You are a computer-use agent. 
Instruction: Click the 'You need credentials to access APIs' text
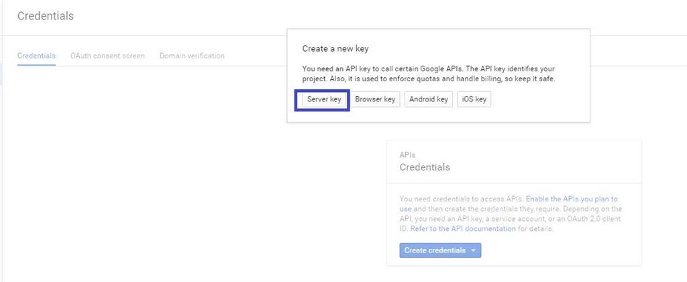(x=462, y=199)
